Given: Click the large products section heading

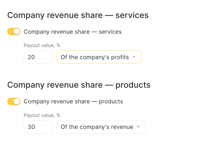Looking at the screenshot, I should pyautogui.click(x=79, y=85).
